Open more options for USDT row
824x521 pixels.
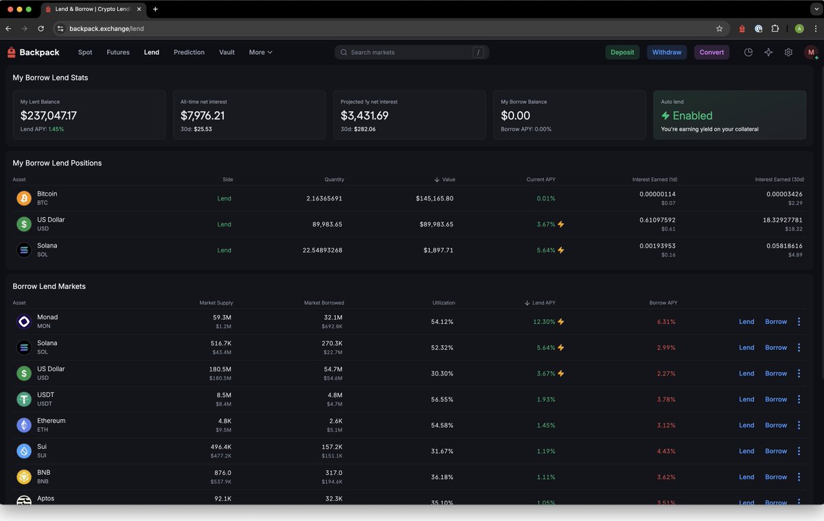[799, 399]
